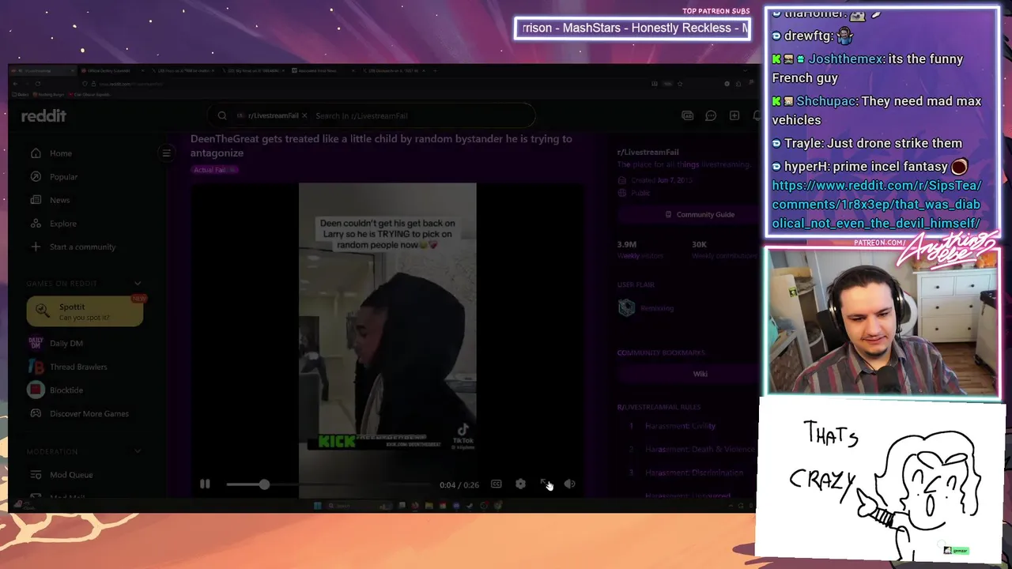Open rule Harassment: Death & Violence
Viewport: 1012px width, 569px height.
tap(699, 449)
